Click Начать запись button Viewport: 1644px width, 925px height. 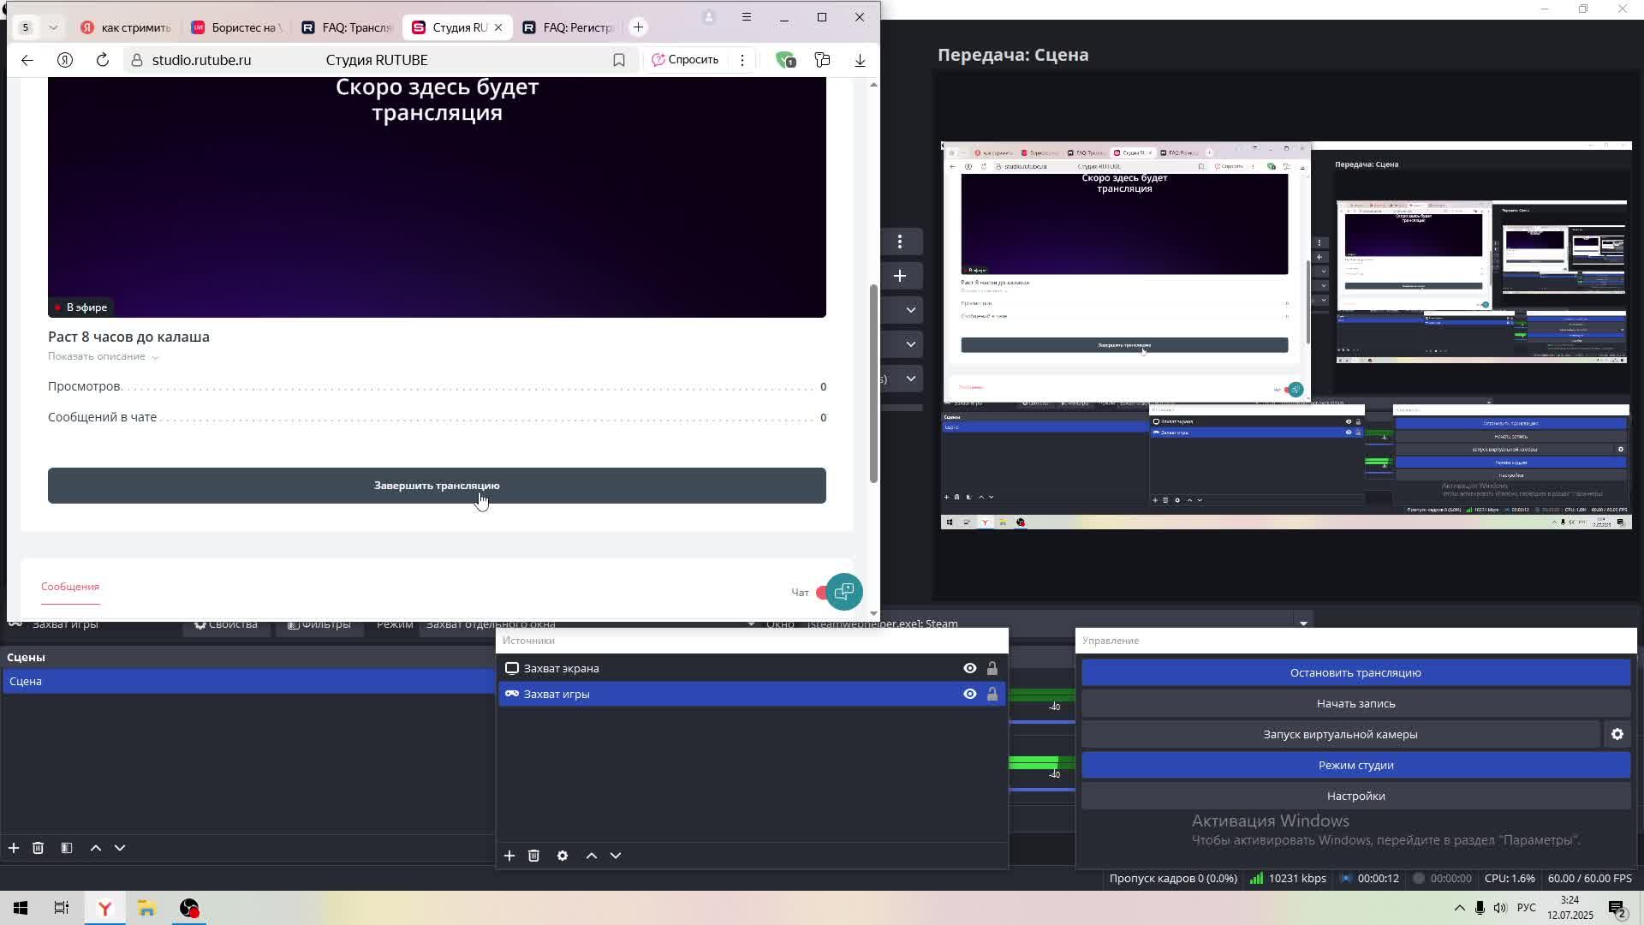1355,703
